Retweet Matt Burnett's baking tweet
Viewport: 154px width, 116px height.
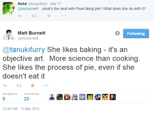pos(19,86)
